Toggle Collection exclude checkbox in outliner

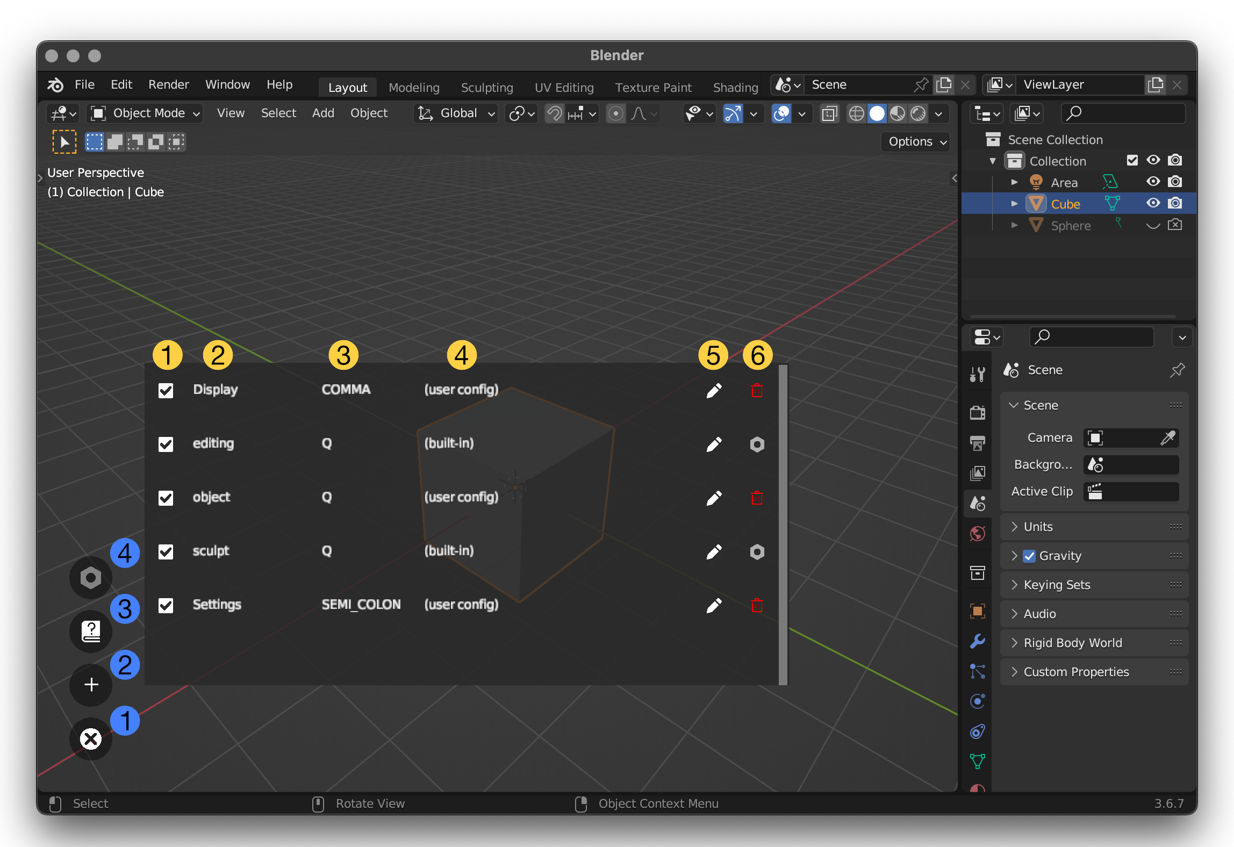click(1132, 160)
